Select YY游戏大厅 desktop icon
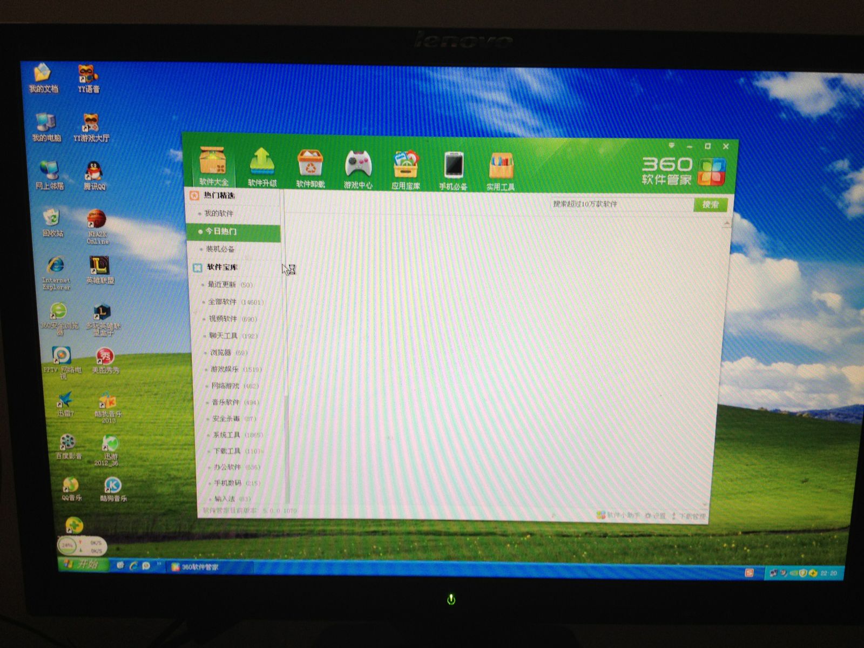Viewport: 864px width, 648px height. pyautogui.click(x=91, y=128)
